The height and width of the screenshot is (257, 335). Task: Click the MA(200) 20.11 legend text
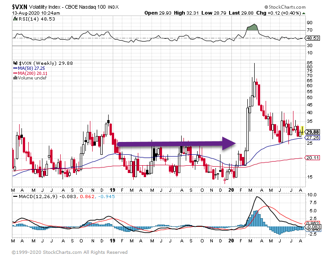click(x=32, y=73)
